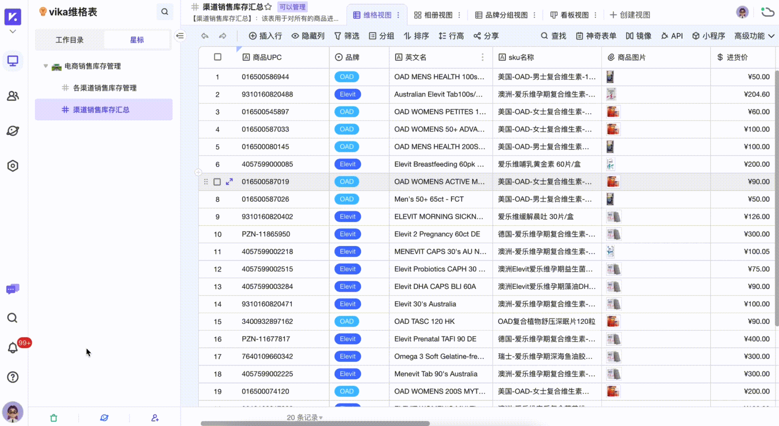Check the row 7 checkbox

click(x=217, y=181)
